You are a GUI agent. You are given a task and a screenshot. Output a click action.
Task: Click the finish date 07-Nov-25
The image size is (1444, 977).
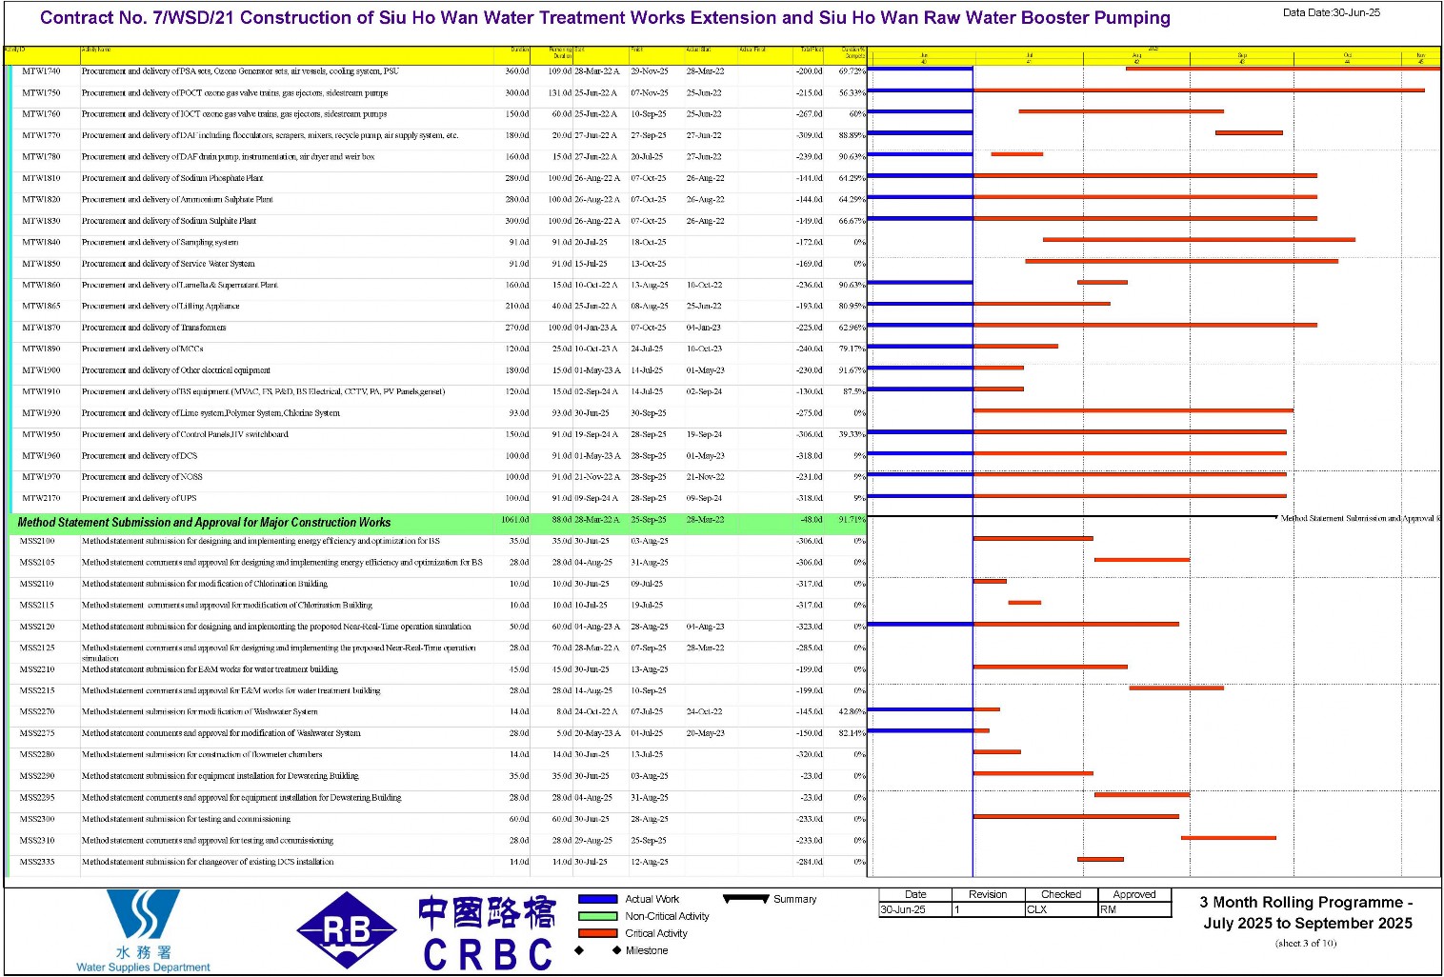tap(650, 93)
